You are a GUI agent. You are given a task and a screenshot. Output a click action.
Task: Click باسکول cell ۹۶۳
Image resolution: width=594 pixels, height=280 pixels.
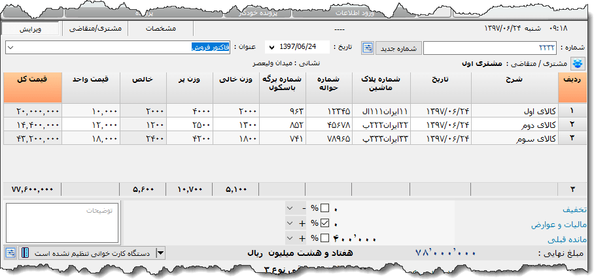click(283, 111)
